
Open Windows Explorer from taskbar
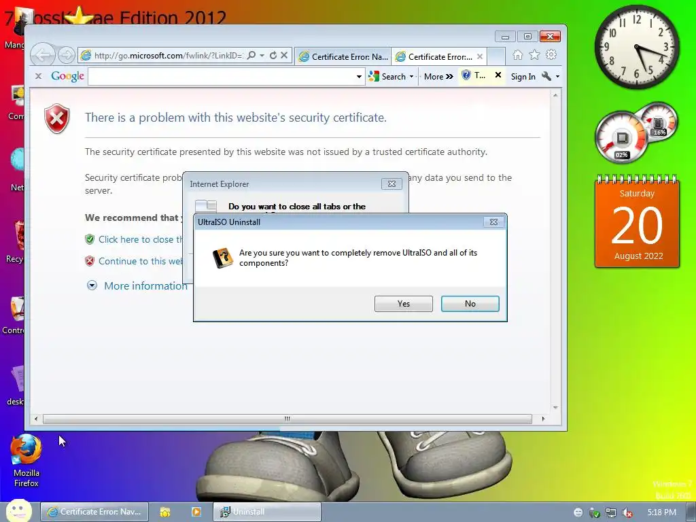164,512
